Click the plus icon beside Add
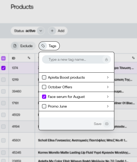The width and height of the screenshot is (137, 162). [52, 31]
